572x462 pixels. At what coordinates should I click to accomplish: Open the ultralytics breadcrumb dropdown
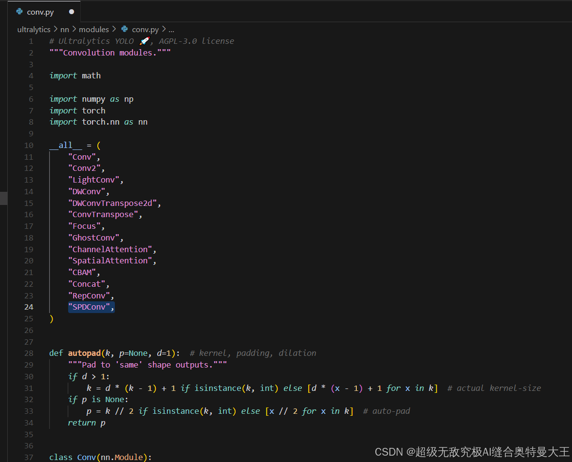34,29
